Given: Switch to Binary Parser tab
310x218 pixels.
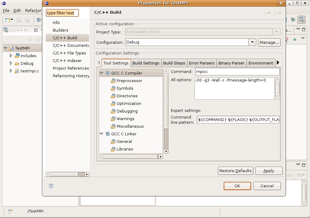Looking at the screenshot, I should 231,63.
